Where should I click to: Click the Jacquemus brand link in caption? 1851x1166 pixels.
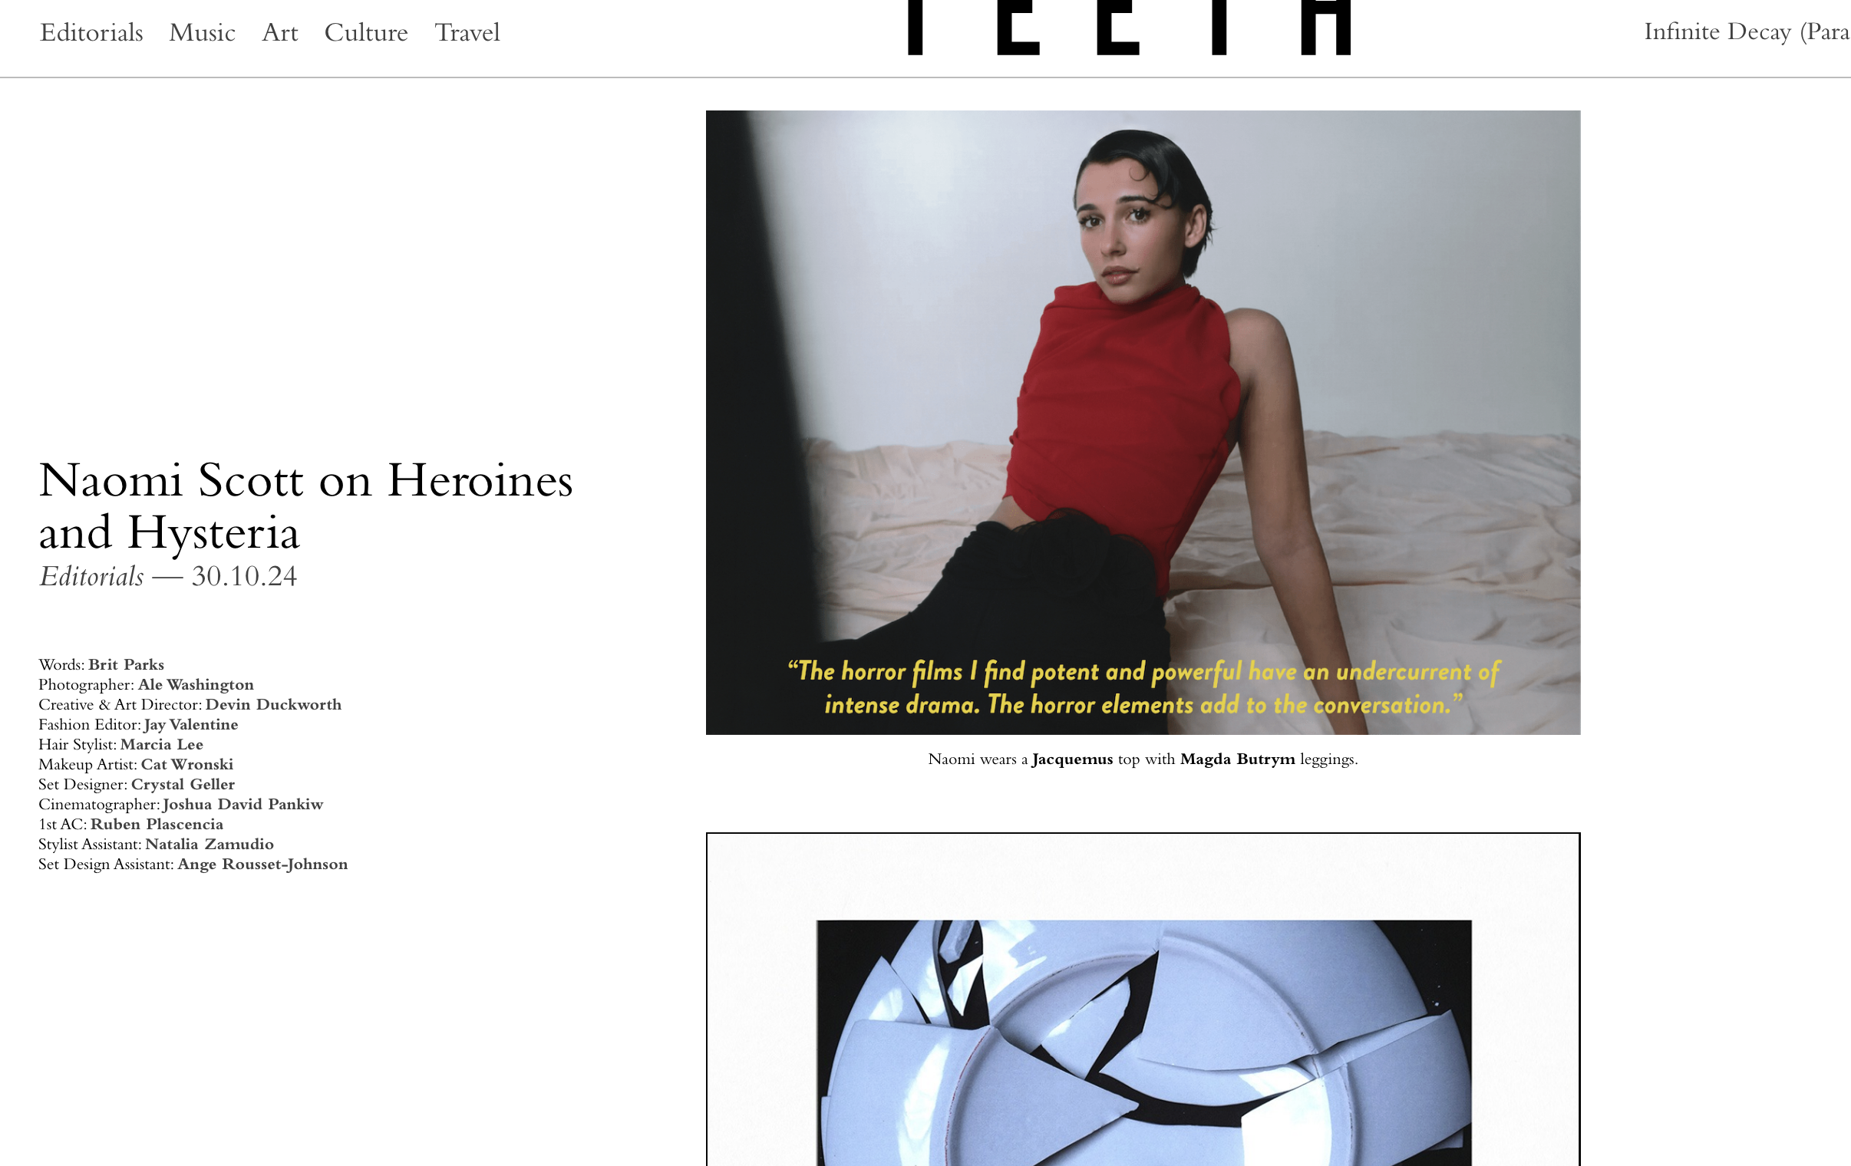point(1072,759)
